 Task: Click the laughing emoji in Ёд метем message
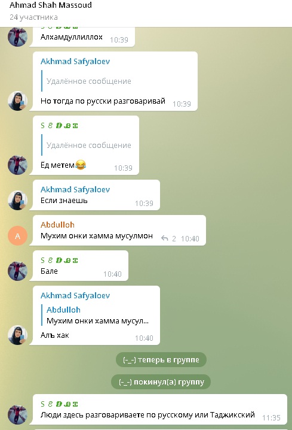(x=81, y=165)
